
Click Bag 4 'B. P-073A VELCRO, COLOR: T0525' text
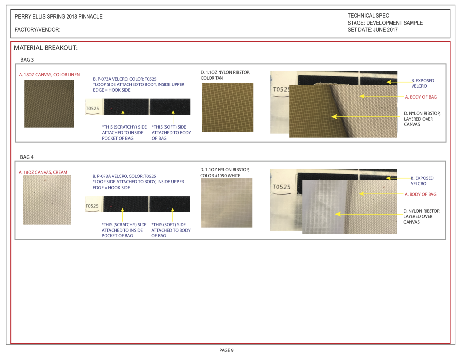click(124, 176)
